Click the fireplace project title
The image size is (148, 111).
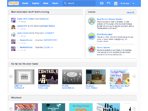click(x=90, y=86)
